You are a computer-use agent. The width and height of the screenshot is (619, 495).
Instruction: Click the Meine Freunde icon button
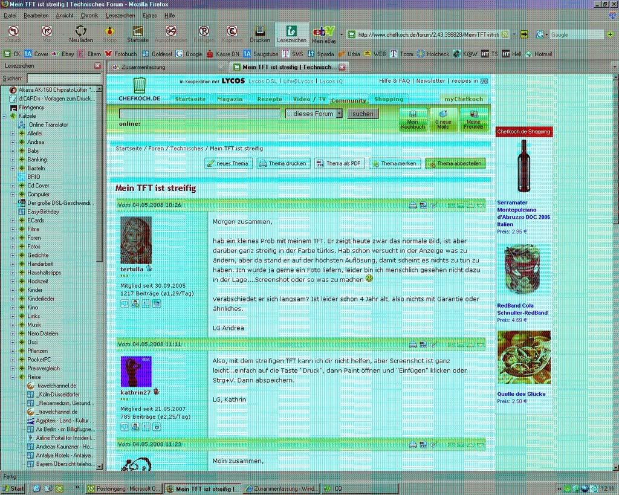click(473, 120)
